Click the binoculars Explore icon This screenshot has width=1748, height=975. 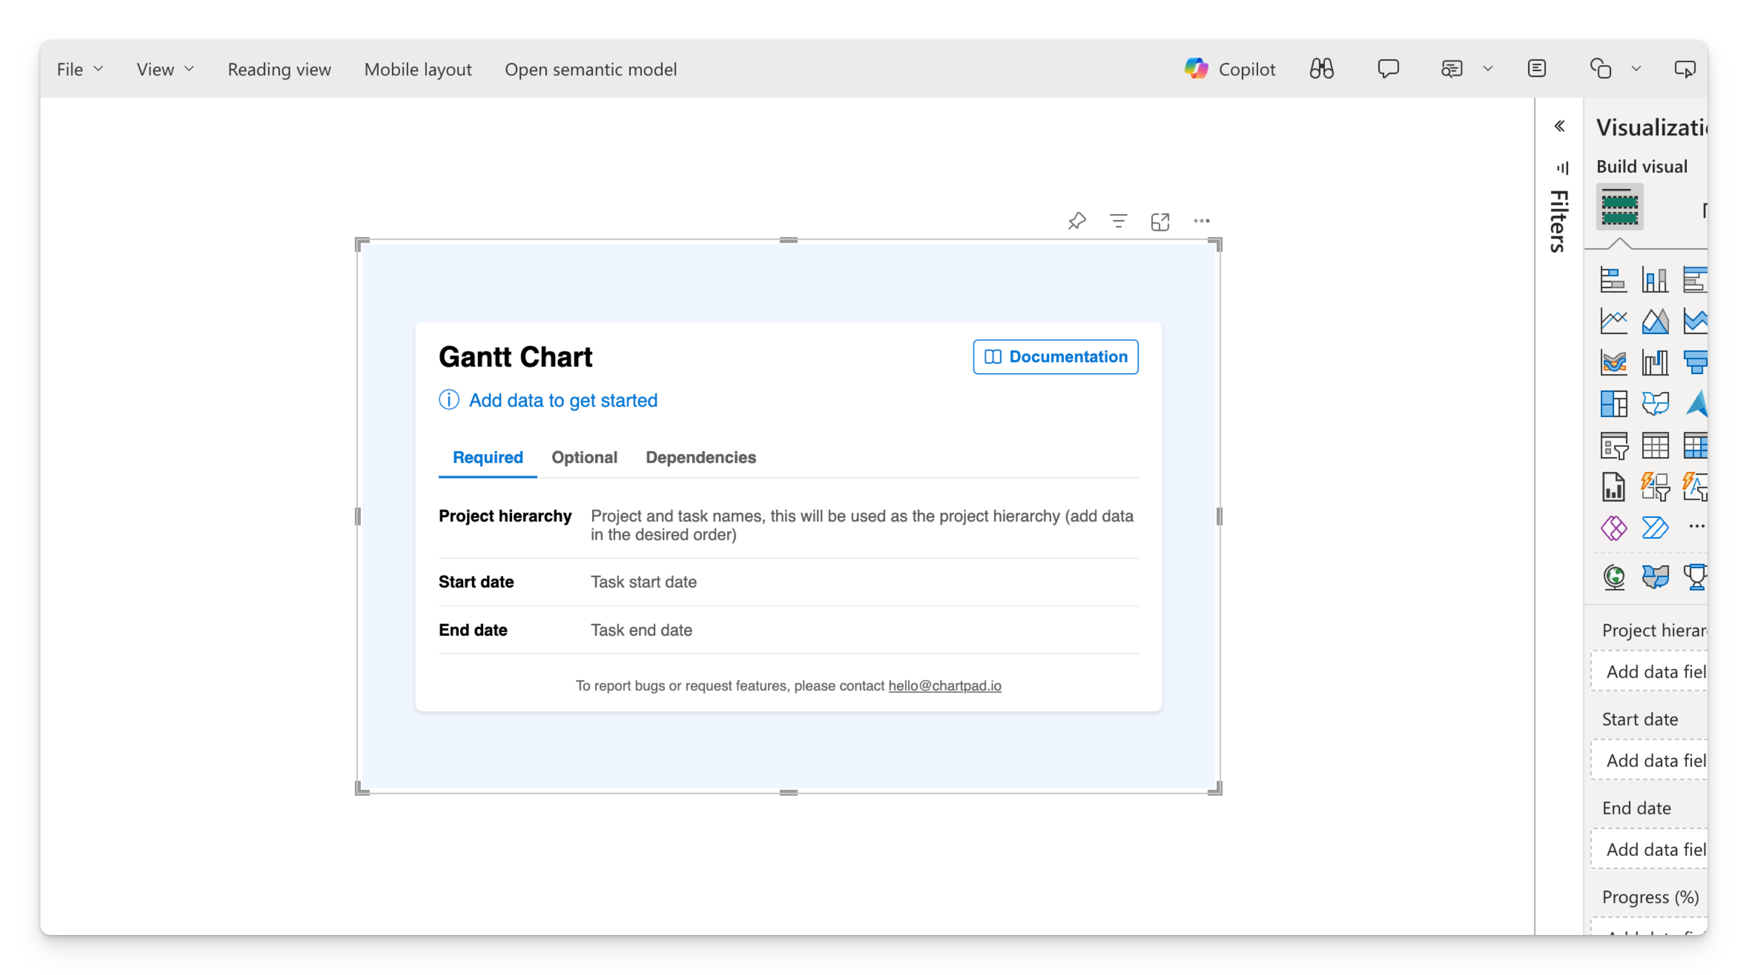click(1321, 69)
